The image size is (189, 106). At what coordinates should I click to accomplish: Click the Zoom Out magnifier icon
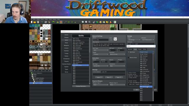[x=86, y=22]
